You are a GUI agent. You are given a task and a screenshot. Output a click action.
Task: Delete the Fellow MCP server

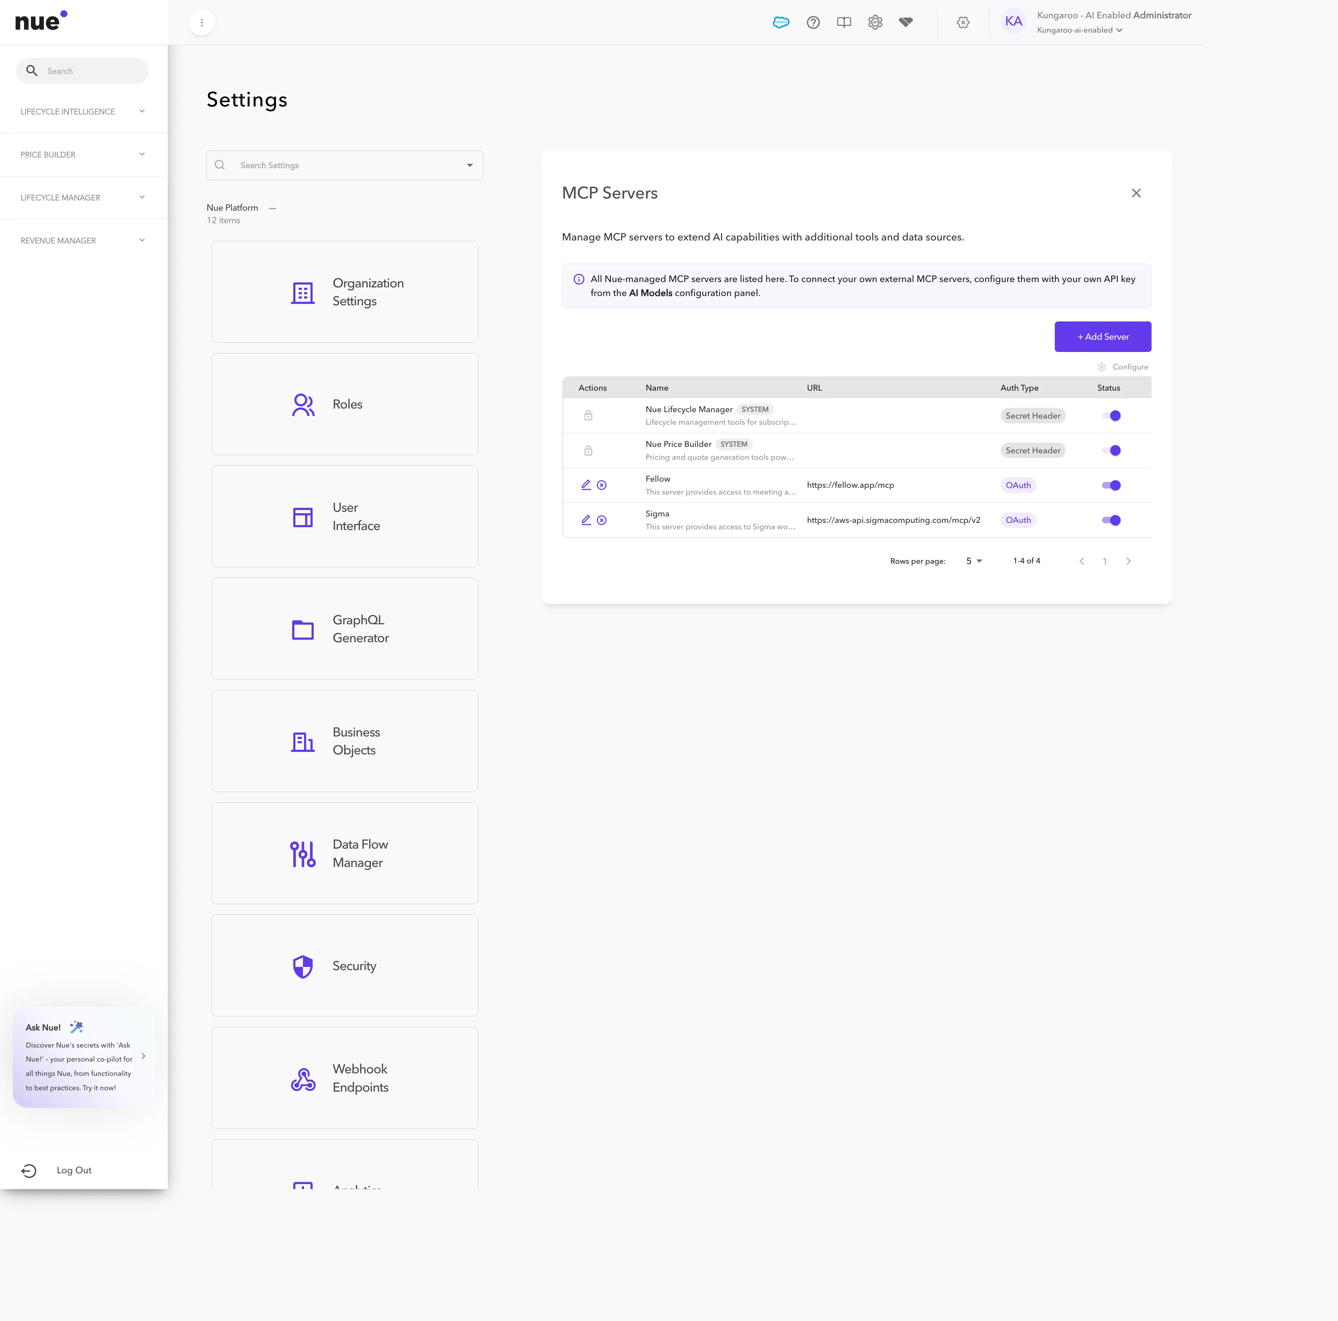click(x=602, y=485)
